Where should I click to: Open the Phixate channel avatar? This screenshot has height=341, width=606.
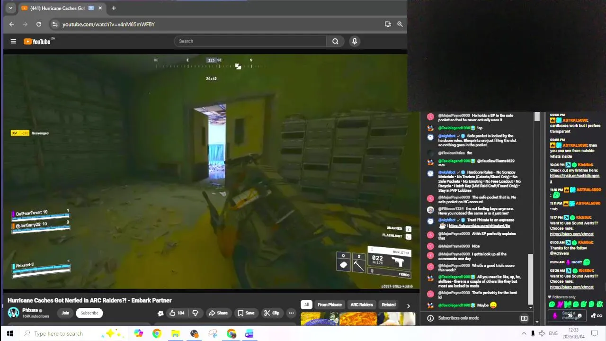coord(13,313)
